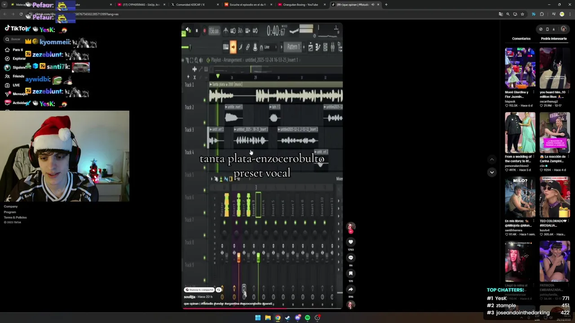Open Momi Giardina y Flor Jazmin video
This screenshot has height=323, width=575.
[520, 68]
